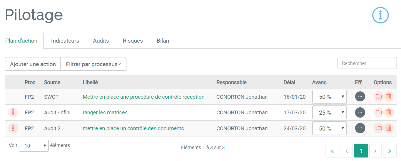The height and width of the screenshot is (161, 401).
Task: Open the Risques tab
Action: point(133,41)
